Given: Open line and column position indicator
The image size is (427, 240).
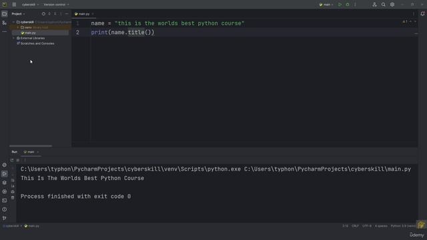Looking at the screenshot, I should click(346, 226).
